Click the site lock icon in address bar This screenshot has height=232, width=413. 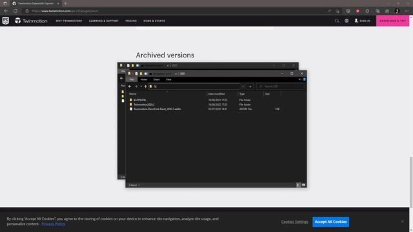(x=27, y=11)
